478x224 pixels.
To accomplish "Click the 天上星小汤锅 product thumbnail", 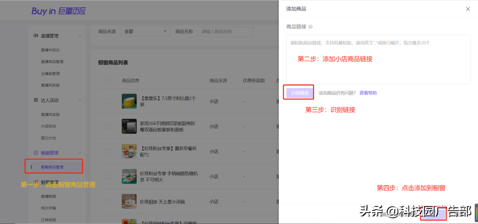I will coord(129,202).
